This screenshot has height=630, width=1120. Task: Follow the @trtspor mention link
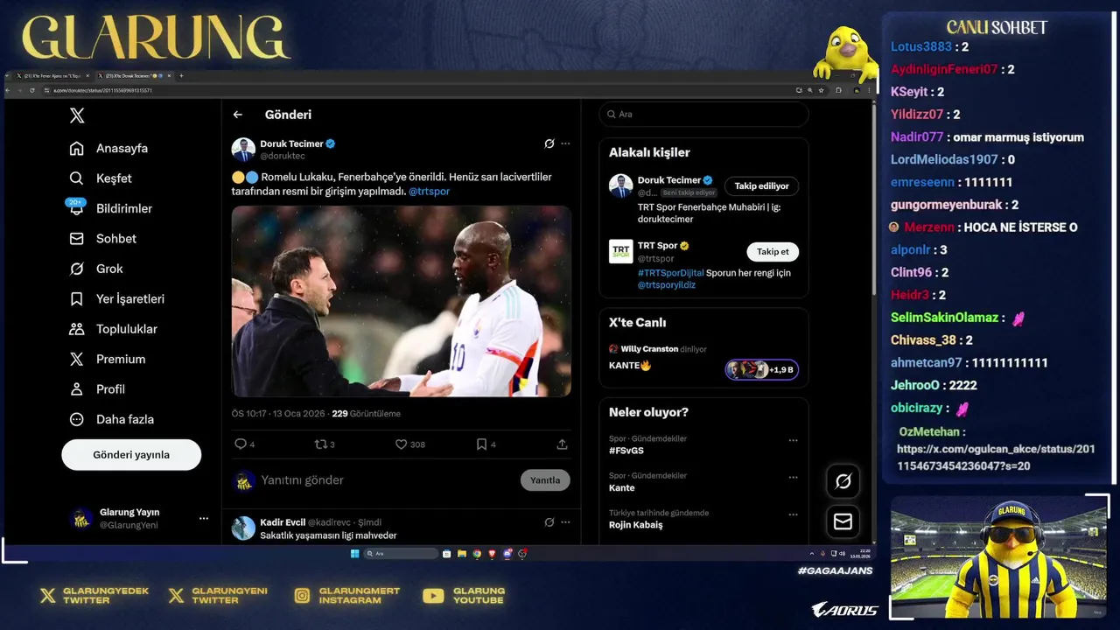pos(429,191)
